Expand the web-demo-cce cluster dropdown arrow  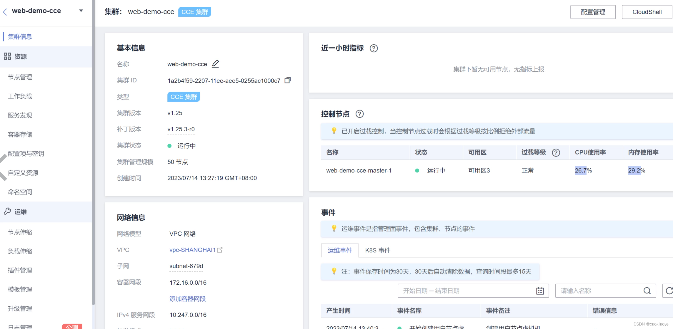[81, 11]
